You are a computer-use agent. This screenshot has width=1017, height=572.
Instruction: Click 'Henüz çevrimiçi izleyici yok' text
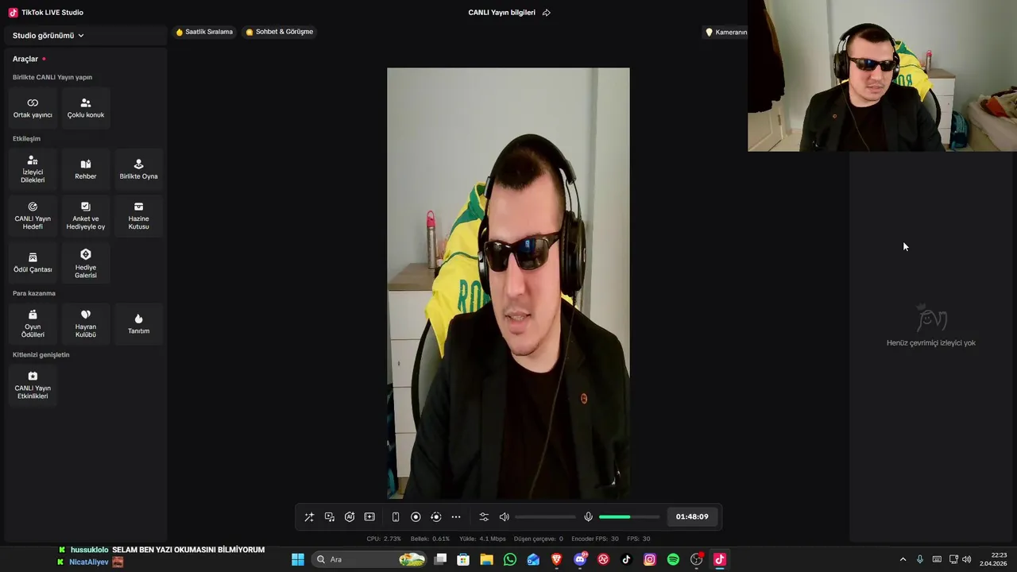(x=931, y=343)
